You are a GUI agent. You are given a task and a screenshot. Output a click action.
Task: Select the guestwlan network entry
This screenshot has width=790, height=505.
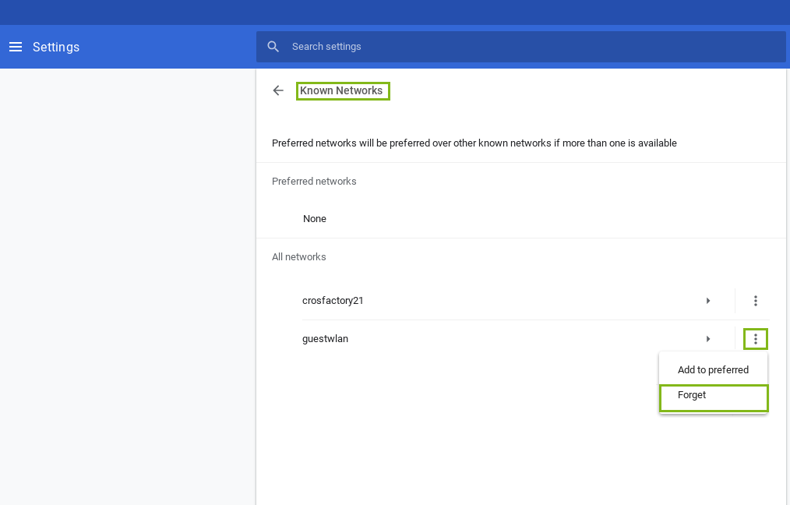(x=326, y=338)
